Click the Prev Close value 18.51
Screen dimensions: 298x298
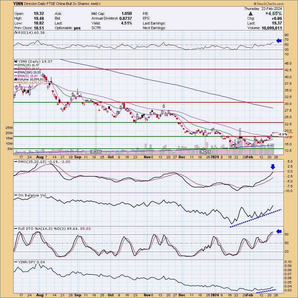coord(39,28)
